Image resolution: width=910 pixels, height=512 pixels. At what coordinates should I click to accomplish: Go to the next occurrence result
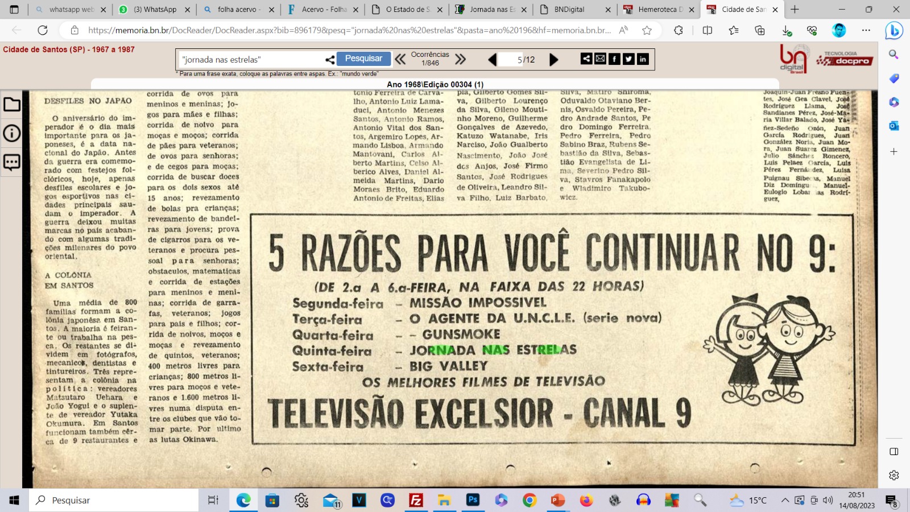pyautogui.click(x=461, y=59)
